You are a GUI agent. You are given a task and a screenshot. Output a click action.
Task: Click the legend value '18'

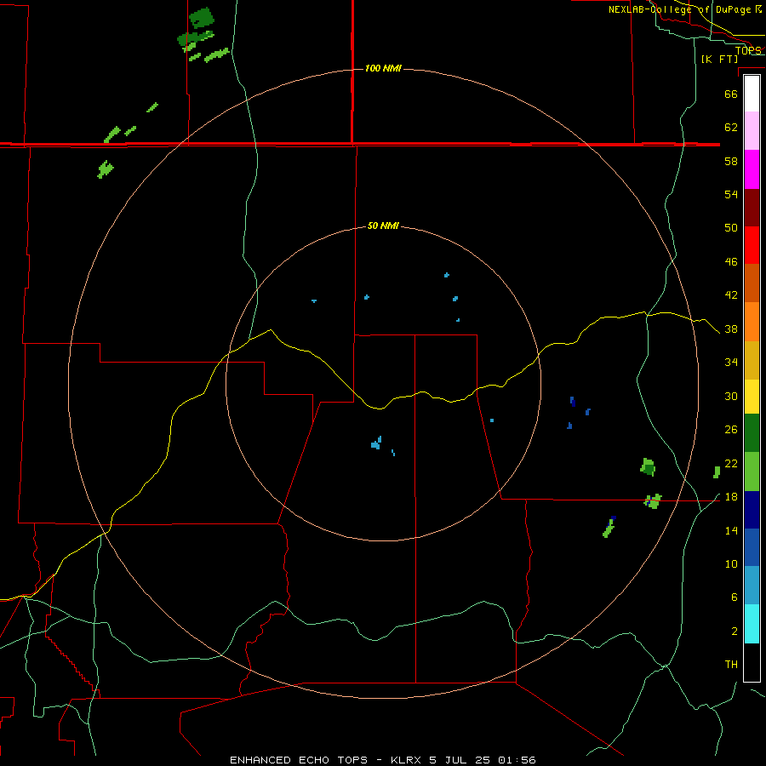coord(731,497)
